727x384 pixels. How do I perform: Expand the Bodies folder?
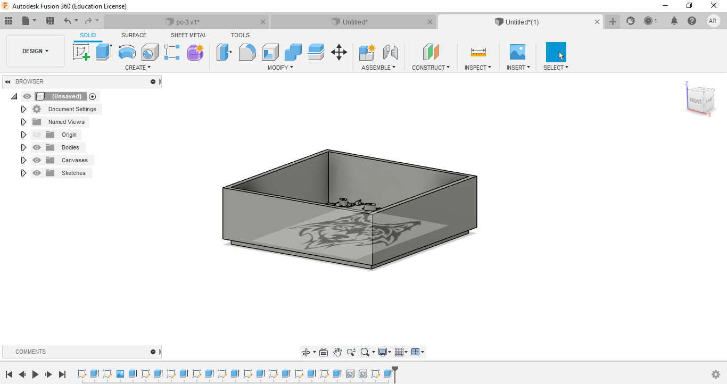(x=23, y=147)
